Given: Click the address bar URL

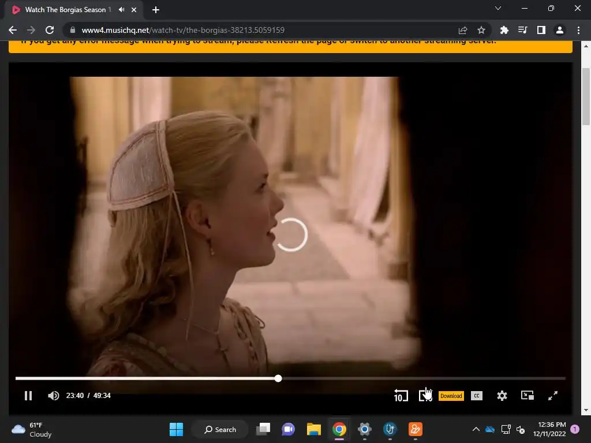Looking at the screenshot, I should 183,30.
